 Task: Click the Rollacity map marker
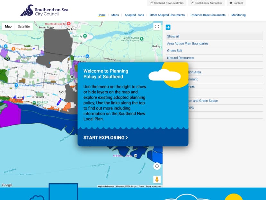click(85, 36)
